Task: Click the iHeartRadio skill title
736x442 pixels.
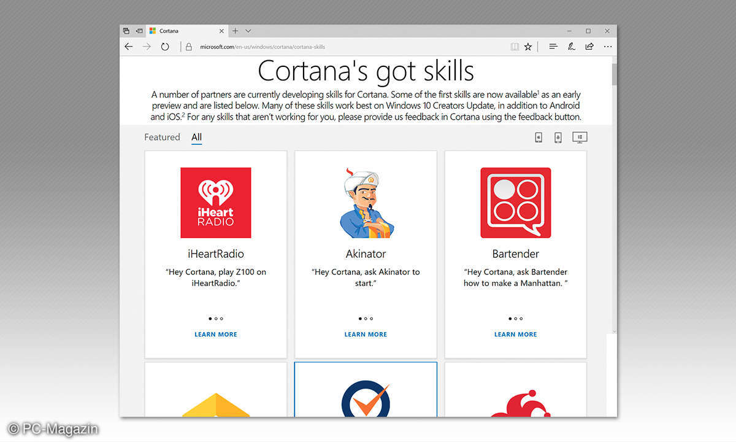Action: [215, 254]
